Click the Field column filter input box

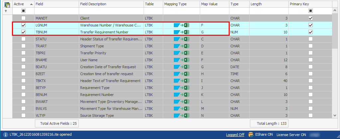click(57, 11)
